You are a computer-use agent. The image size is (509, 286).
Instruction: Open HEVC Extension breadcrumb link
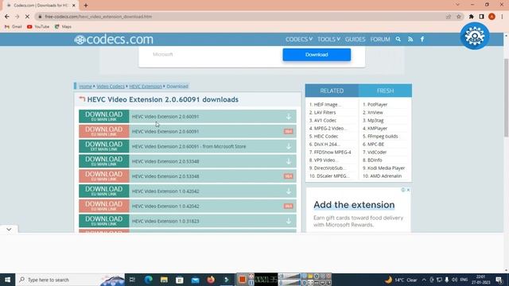coord(146,87)
